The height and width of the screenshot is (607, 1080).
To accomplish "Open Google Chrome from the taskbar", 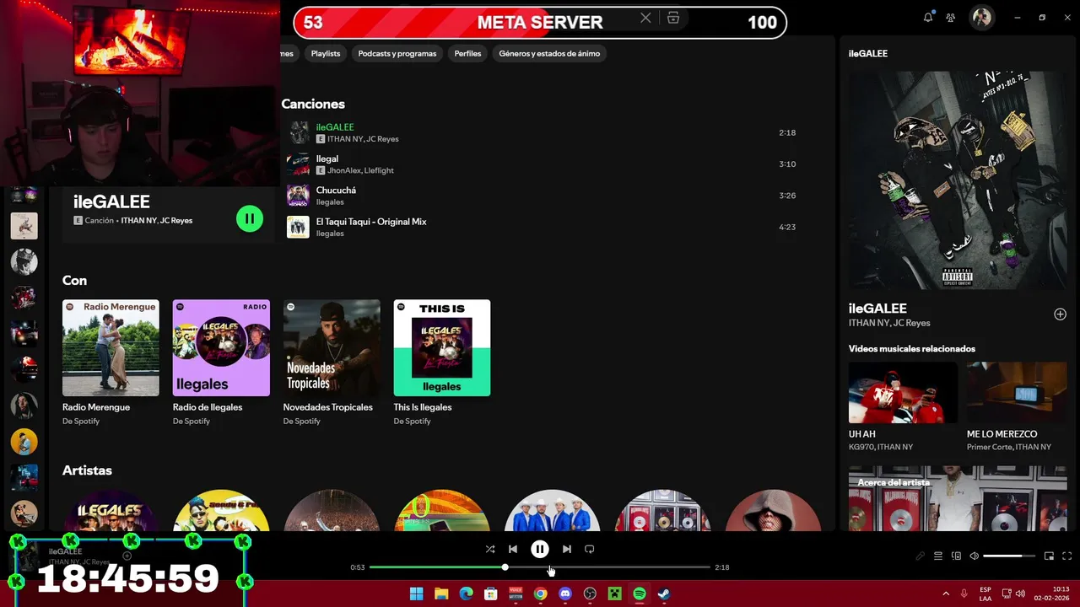I will (540, 594).
